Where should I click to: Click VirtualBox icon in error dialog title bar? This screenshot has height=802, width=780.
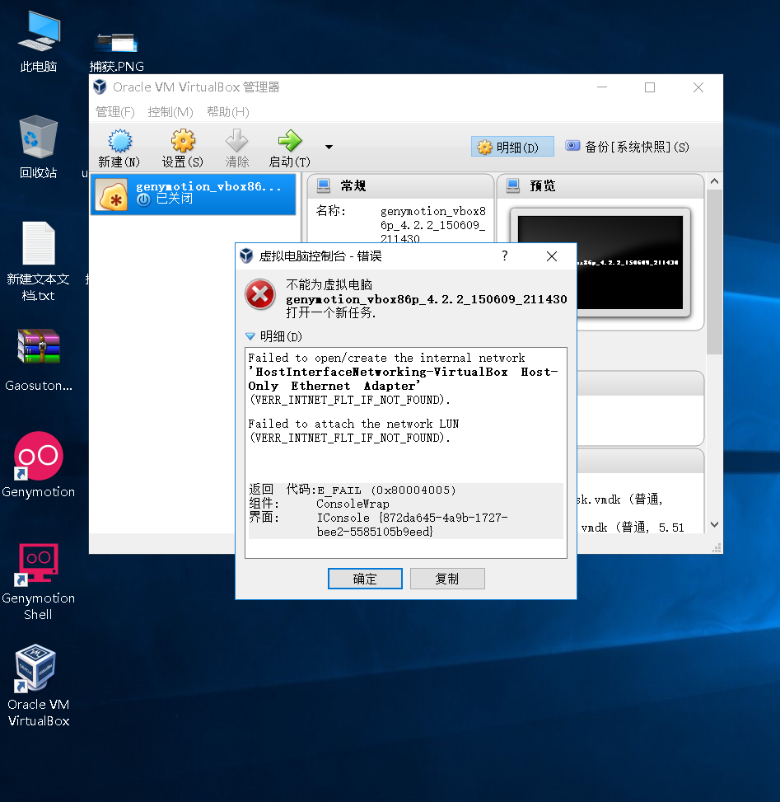247,256
